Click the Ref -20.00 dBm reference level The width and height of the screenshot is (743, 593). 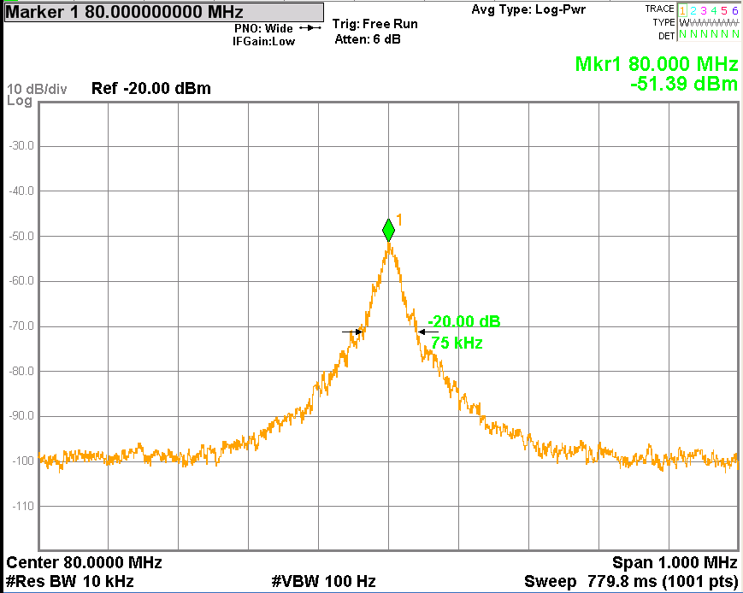tap(150, 89)
